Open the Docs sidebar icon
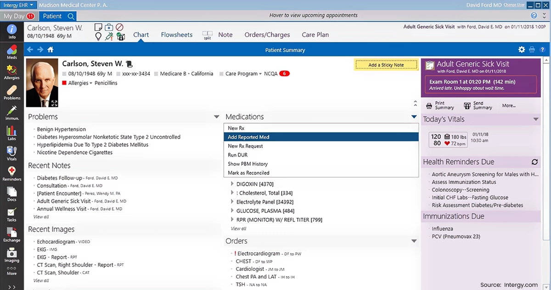Image resolution: width=551 pixels, height=290 pixels. pyautogui.click(x=11, y=194)
